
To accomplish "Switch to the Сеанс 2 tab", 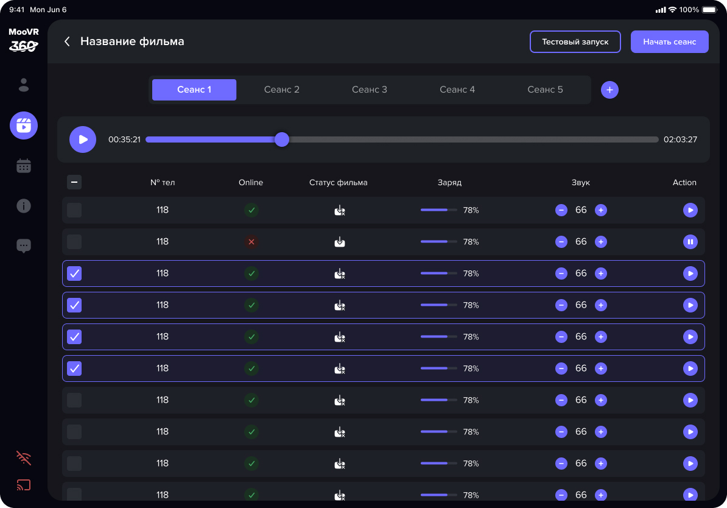I will [282, 90].
